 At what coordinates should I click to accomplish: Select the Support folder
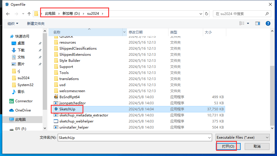coord(66,67)
